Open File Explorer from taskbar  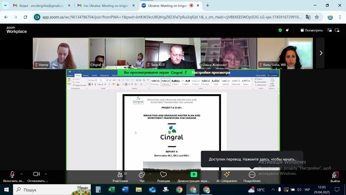[x=139, y=190]
